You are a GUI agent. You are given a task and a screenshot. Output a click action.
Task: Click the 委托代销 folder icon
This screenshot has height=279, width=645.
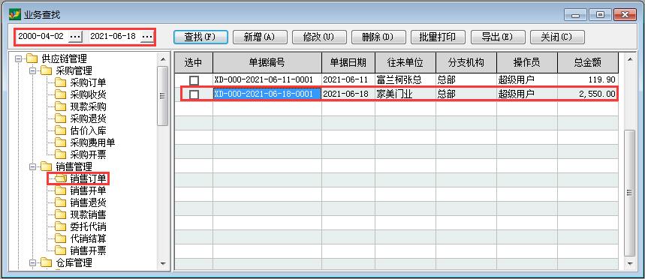61,226
